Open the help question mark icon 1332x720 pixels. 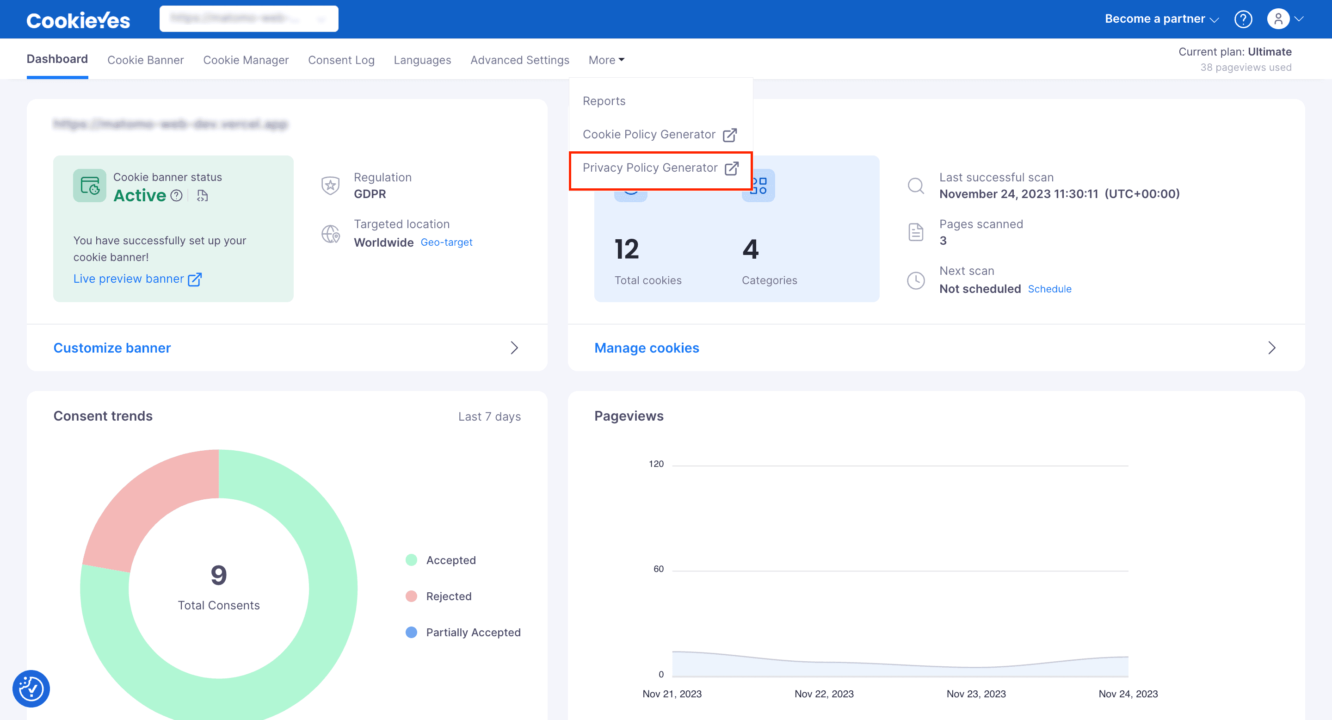tap(1243, 19)
